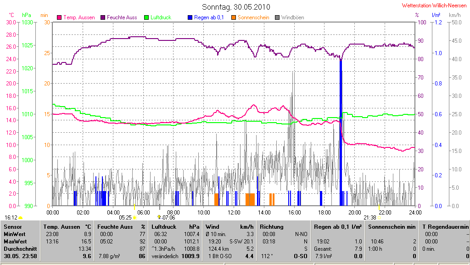Click the 'Sonnenschein min' column header
This screenshot has width=470, height=265.
[392, 227]
